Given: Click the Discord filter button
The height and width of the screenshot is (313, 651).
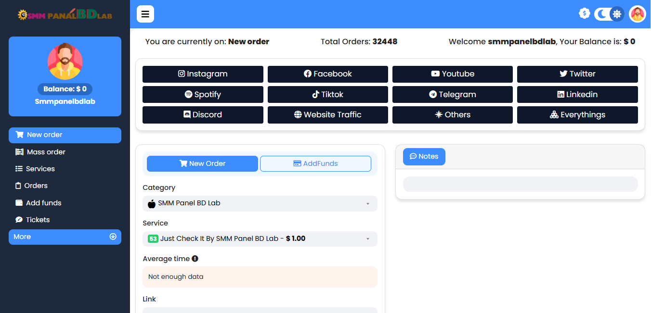Looking at the screenshot, I should (203, 115).
